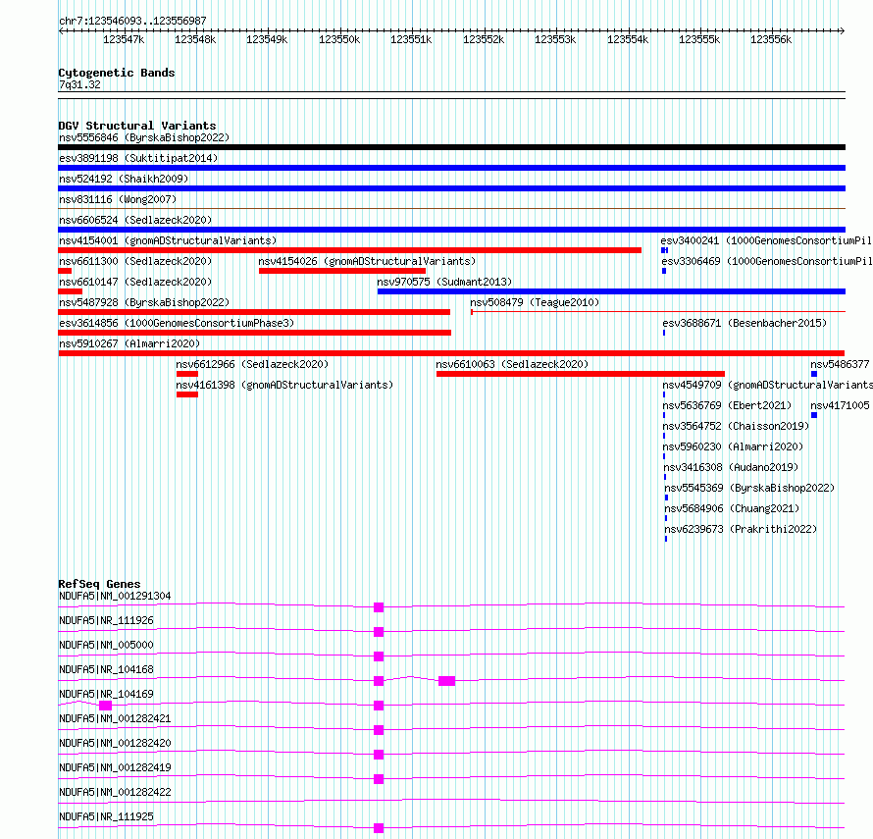Open nsv4161398 gnomAD variant label

pyautogui.click(x=284, y=385)
